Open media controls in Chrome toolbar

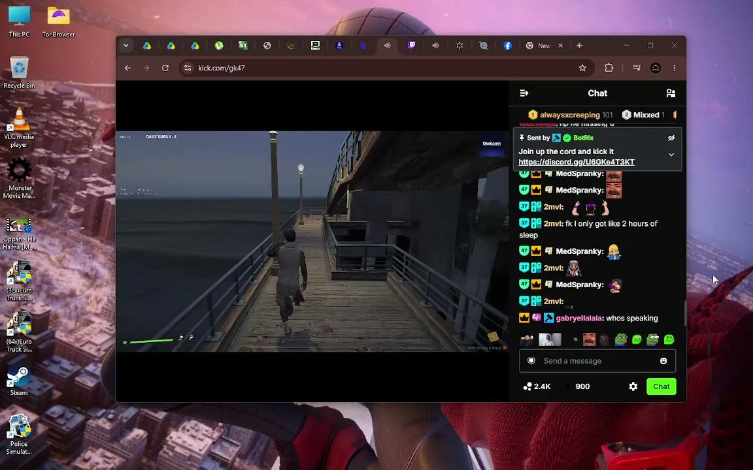click(637, 68)
